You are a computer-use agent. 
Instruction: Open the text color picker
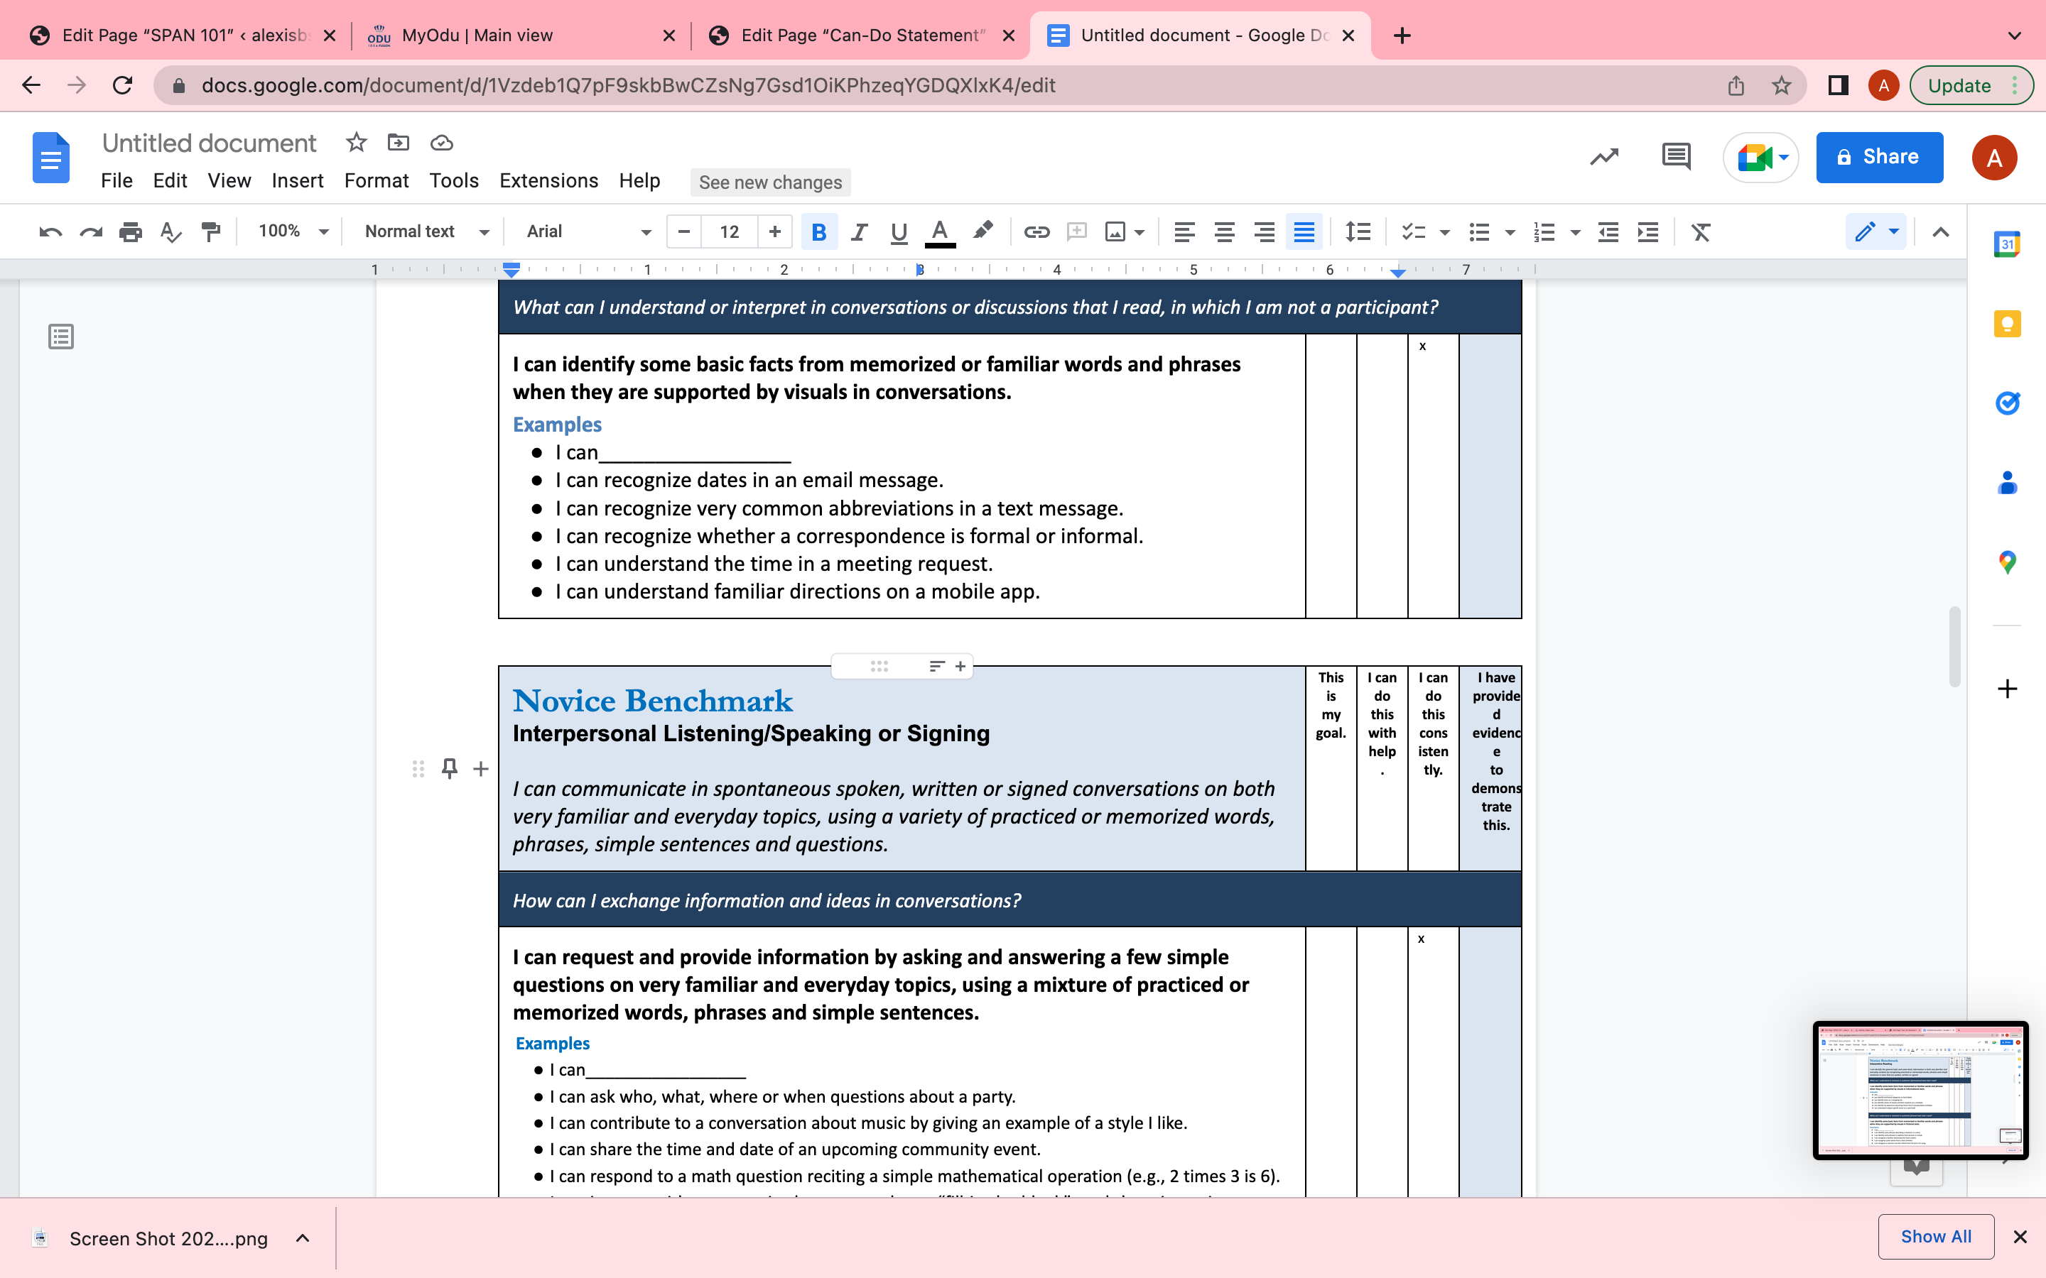tap(939, 231)
